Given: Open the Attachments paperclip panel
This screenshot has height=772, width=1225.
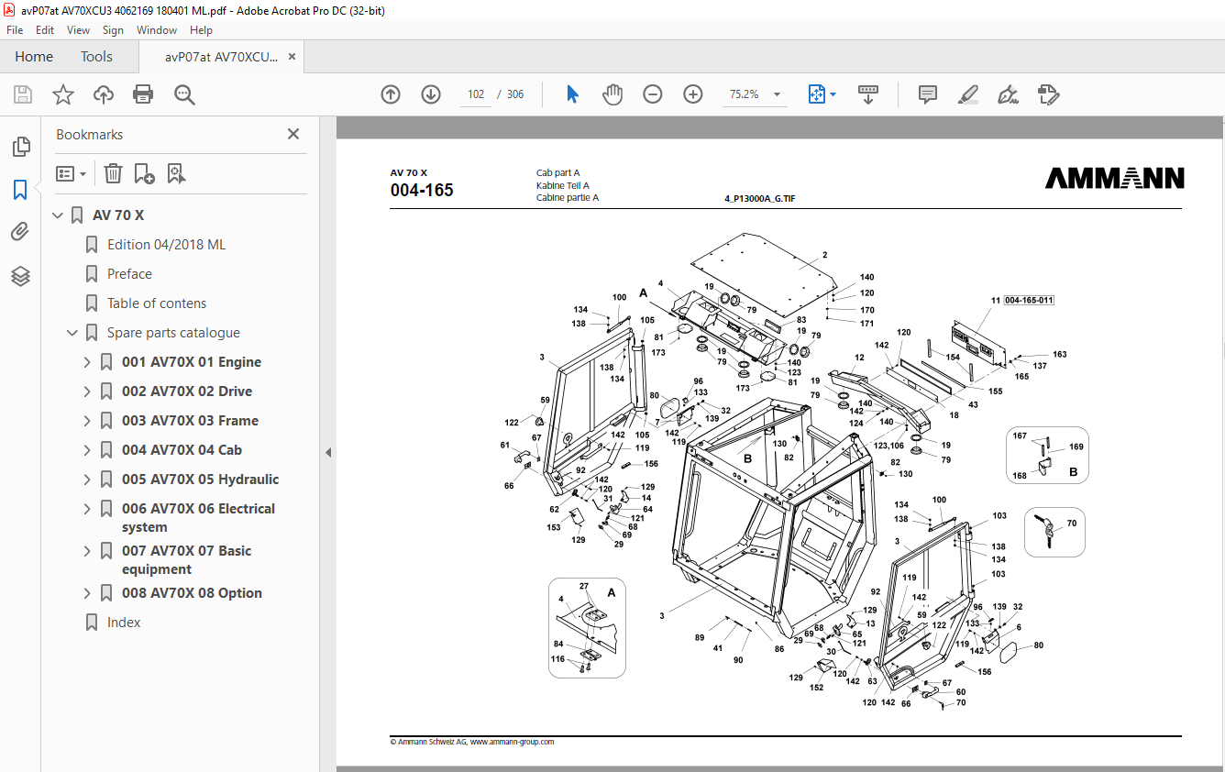Looking at the screenshot, I should (20, 233).
